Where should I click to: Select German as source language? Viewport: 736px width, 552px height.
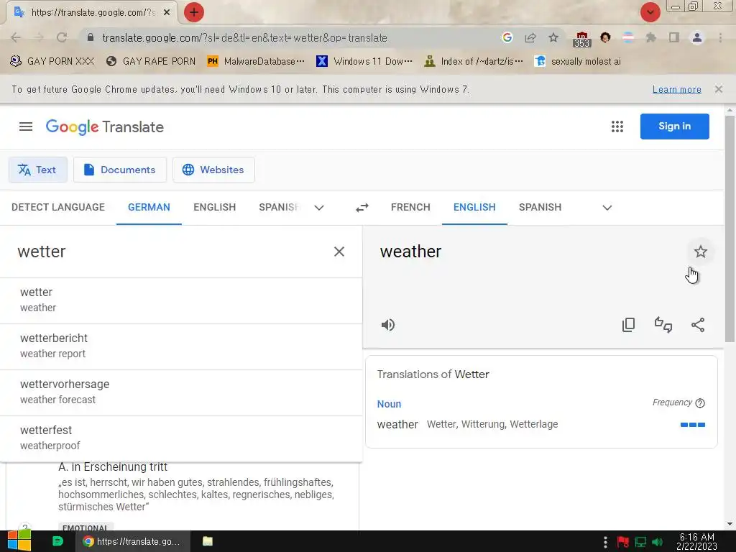pos(149,208)
